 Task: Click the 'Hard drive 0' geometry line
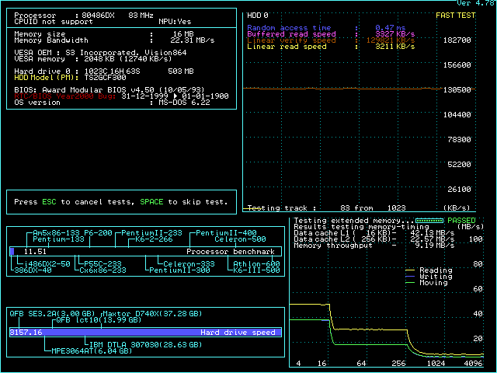[x=104, y=71]
